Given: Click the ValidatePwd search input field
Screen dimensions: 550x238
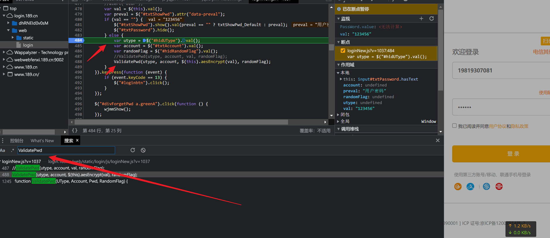Looking at the screenshot, I should click(x=66, y=150).
